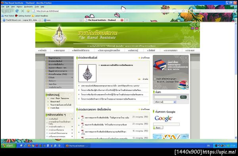
Task: Open Getting Started bookmark
Action: click(x=23, y=16)
